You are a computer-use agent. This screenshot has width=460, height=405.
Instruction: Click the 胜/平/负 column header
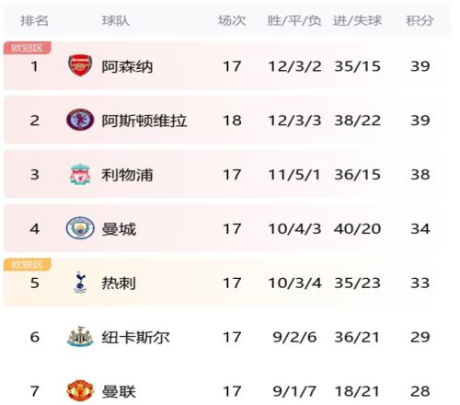(x=294, y=21)
